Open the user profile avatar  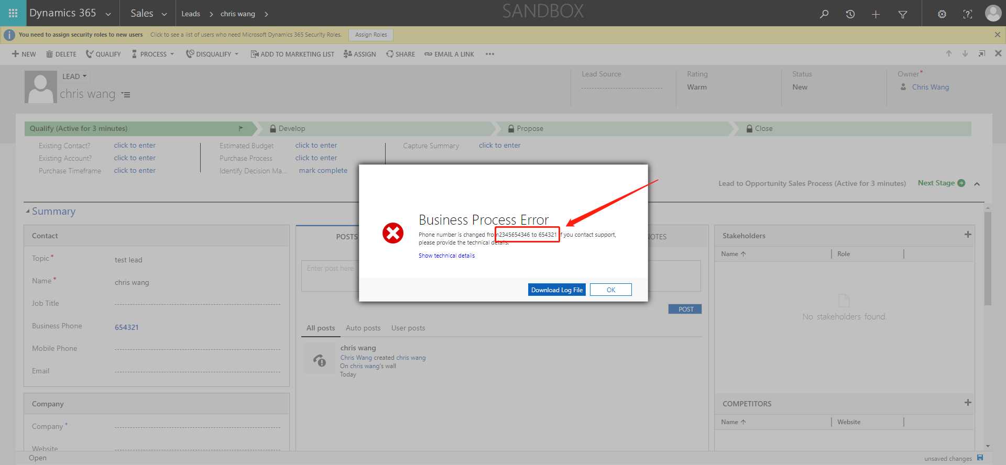click(993, 13)
